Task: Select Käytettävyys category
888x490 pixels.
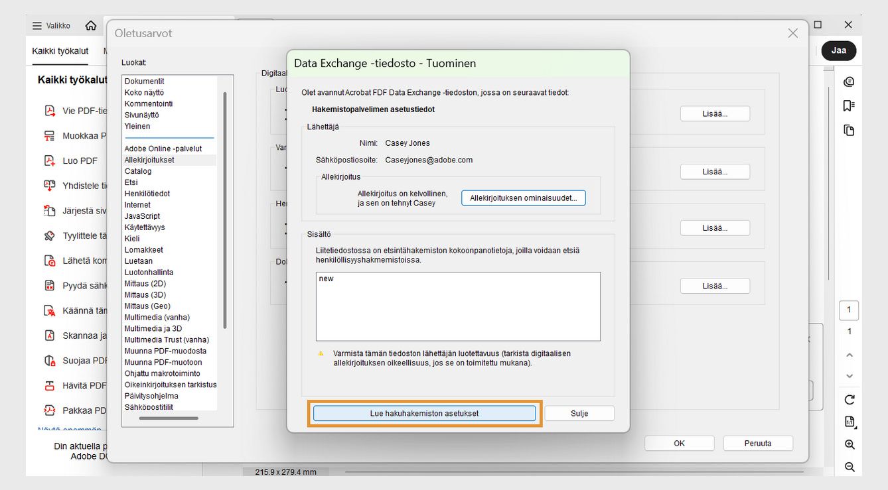Action: click(145, 227)
